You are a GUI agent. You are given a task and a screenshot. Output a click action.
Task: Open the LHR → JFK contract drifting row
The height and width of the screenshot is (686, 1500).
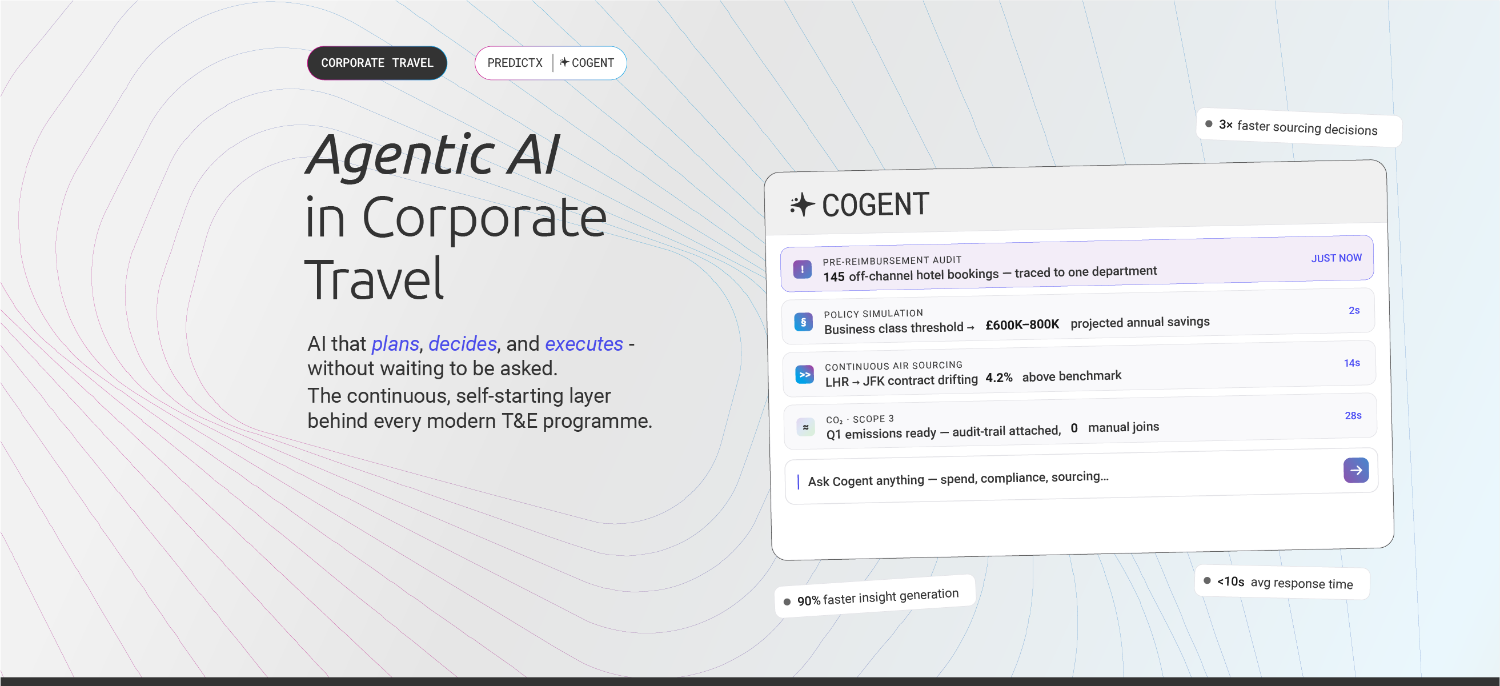click(1079, 368)
